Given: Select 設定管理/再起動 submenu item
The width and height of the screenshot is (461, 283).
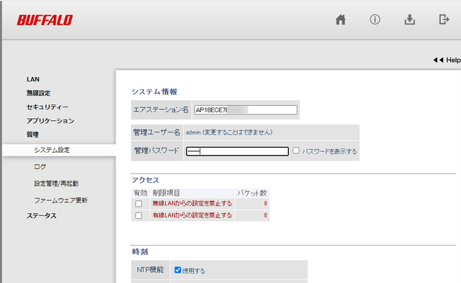Looking at the screenshot, I should [x=56, y=184].
